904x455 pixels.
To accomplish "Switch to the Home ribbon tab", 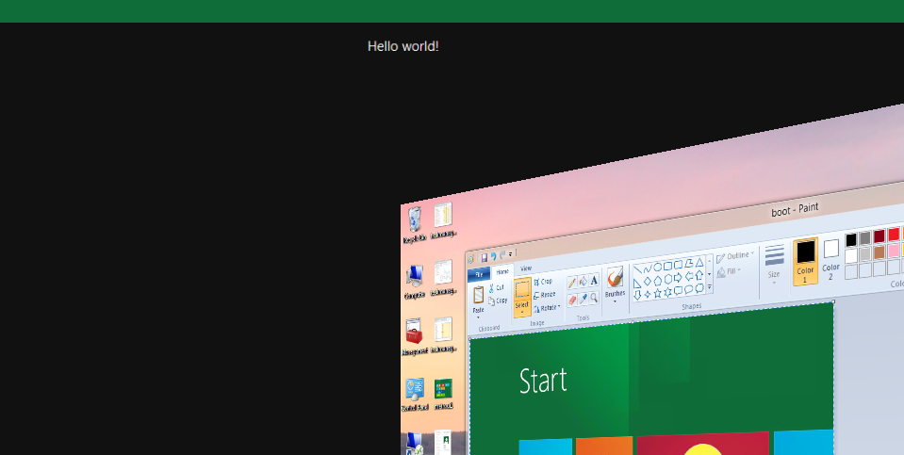I will 502,271.
